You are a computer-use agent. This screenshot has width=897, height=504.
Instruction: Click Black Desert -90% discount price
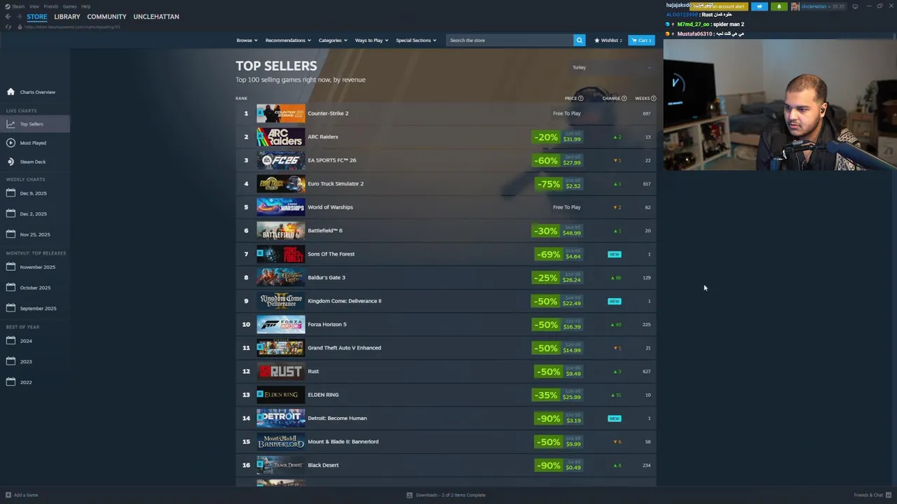pos(557,465)
